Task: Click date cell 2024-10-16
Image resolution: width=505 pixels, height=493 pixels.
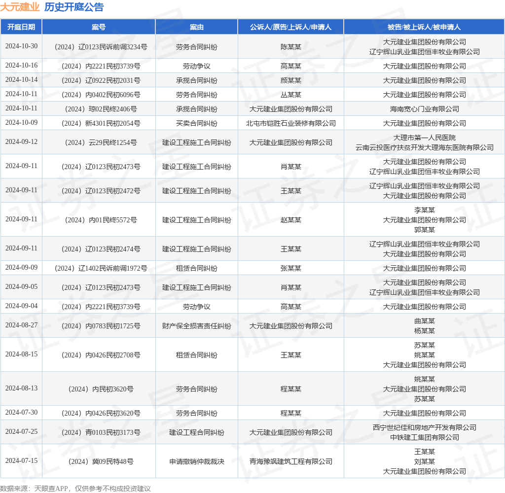Action: 21,66
